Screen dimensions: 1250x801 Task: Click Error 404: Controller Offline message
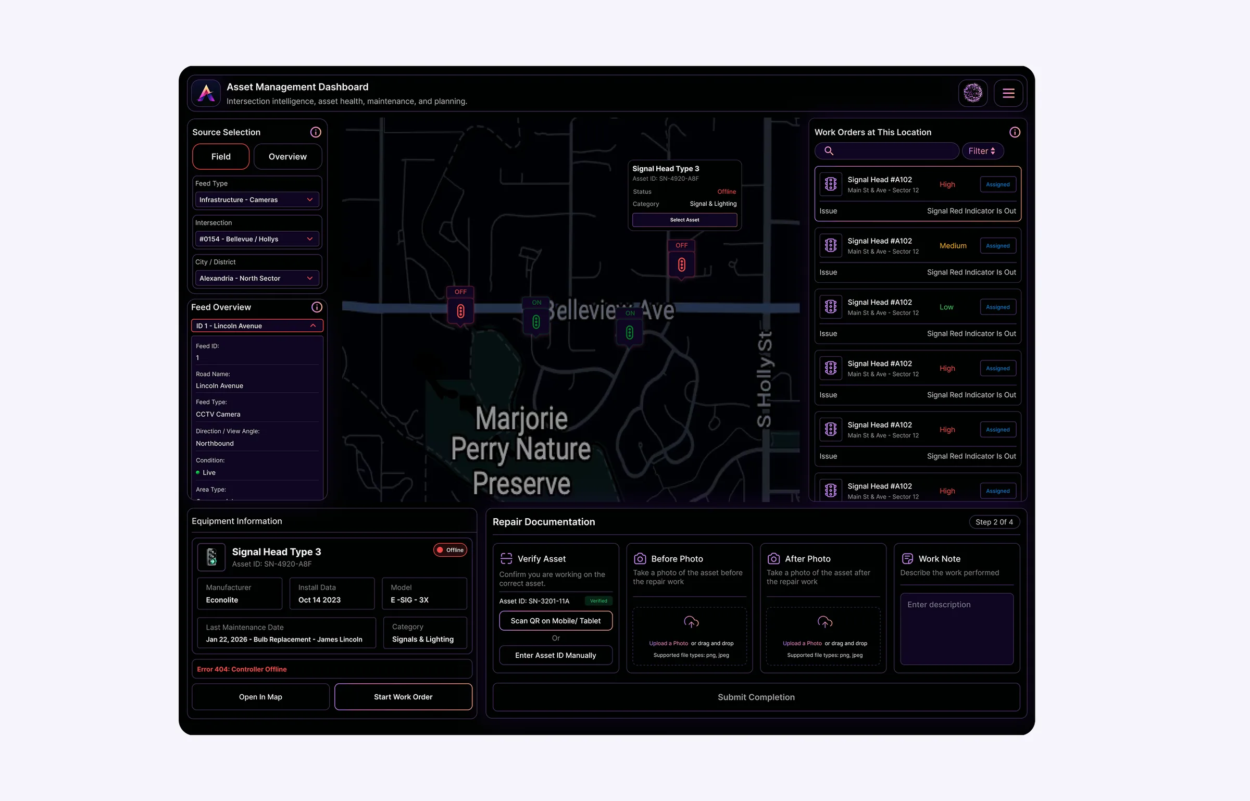click(x=242, y=669)
